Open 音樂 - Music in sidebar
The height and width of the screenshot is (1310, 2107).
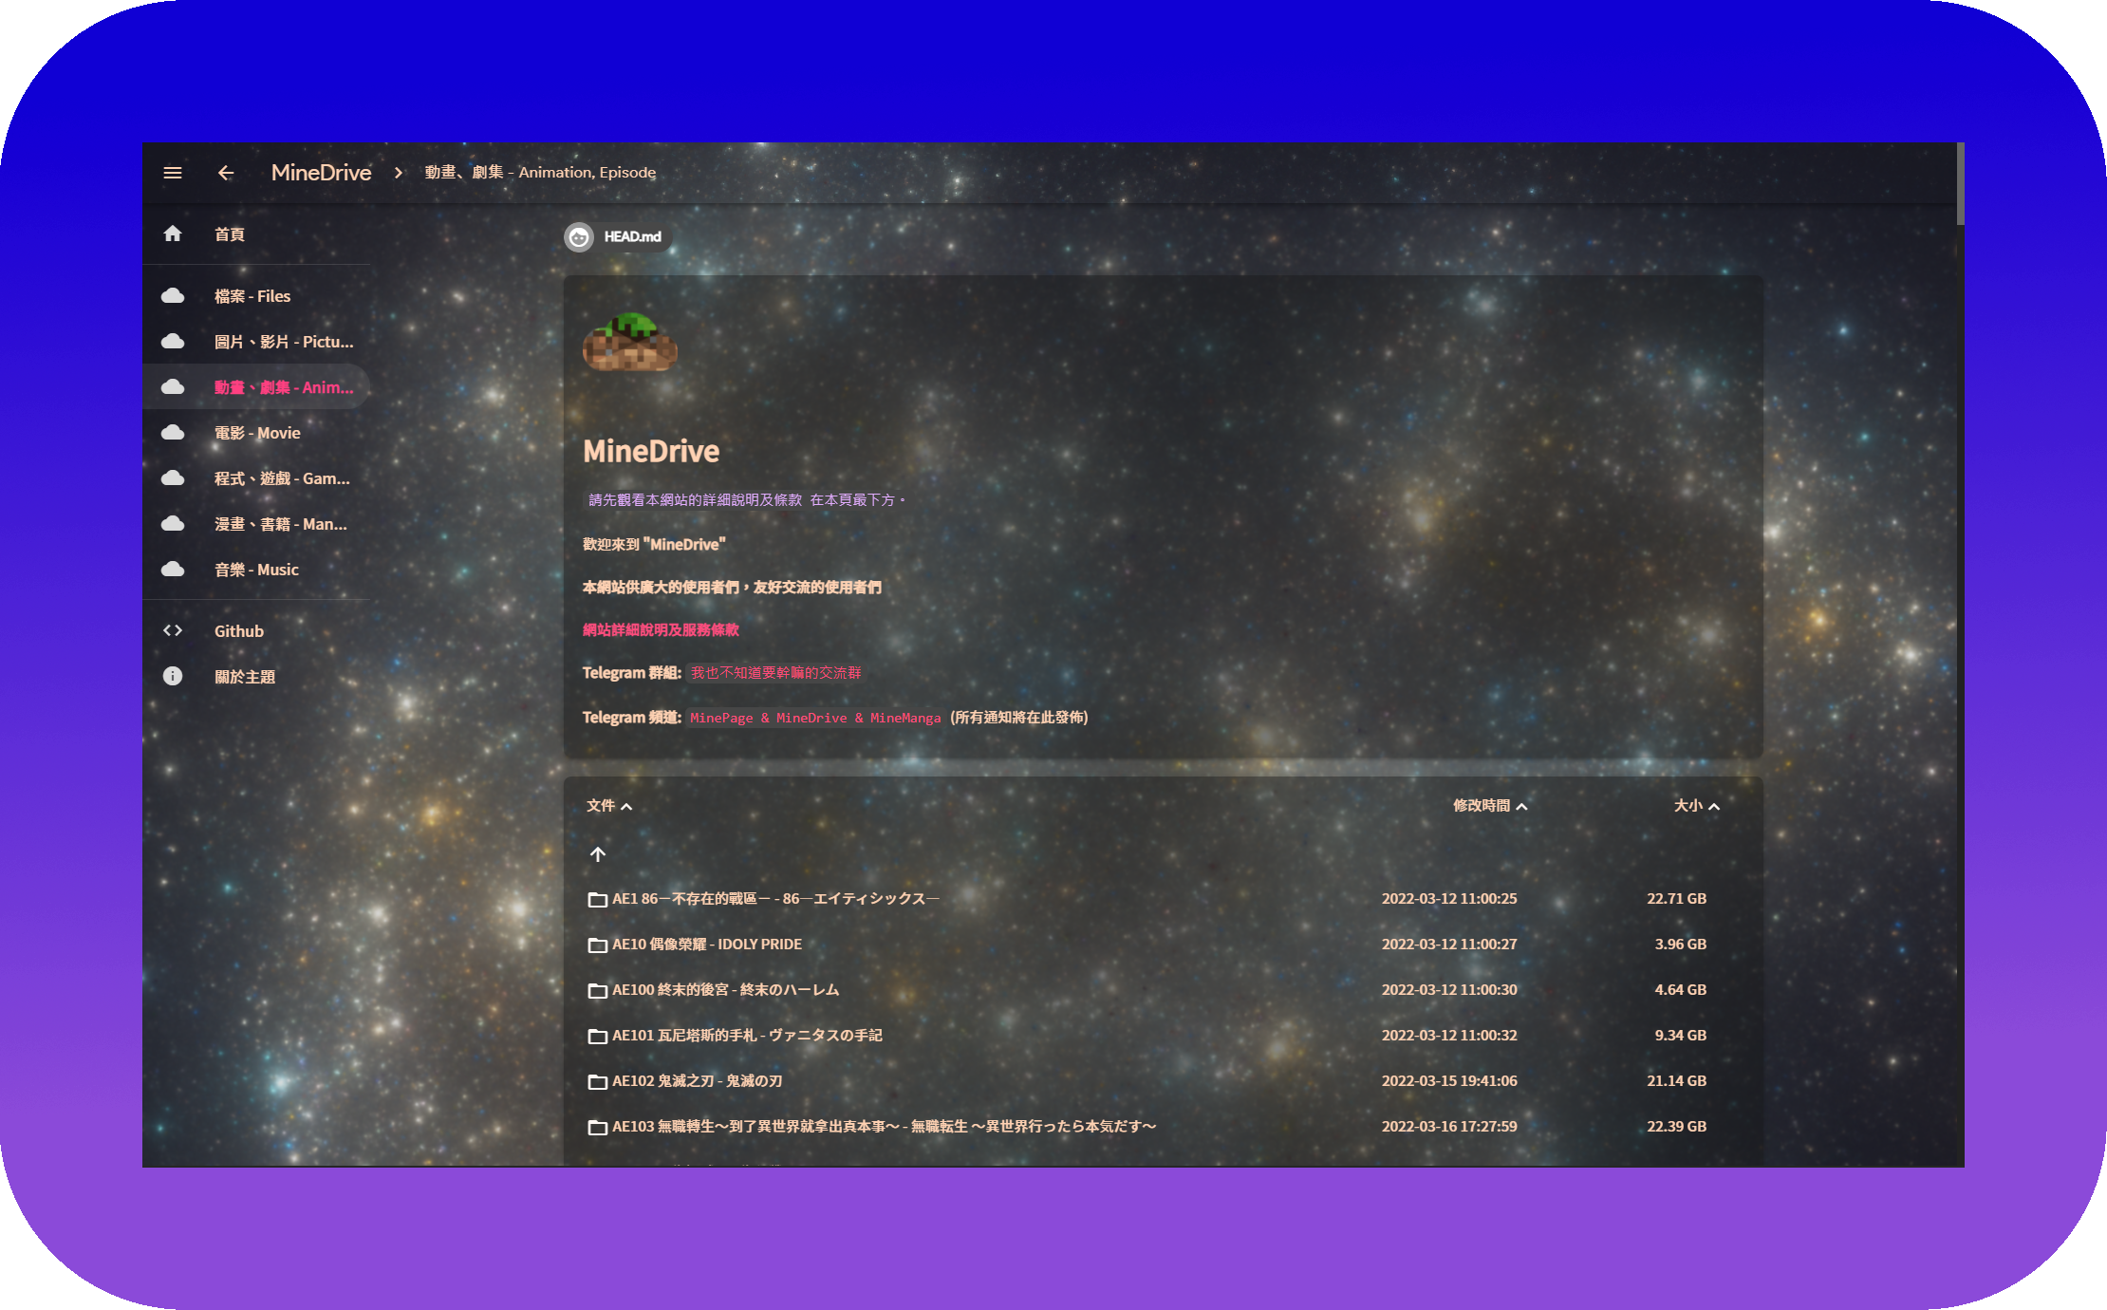(x=256, y=570)
